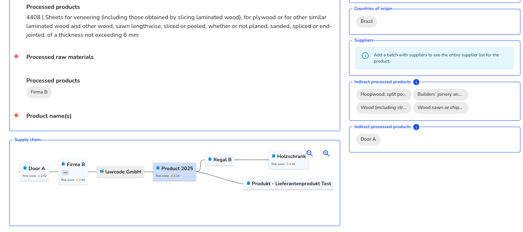Click the Hoopwood; split po... chip
523x232 pixels.
383,94
